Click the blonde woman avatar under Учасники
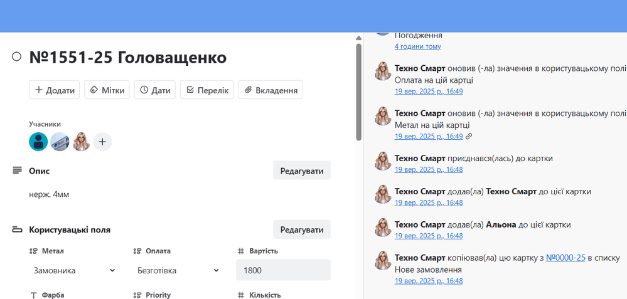 click(81, 142)
